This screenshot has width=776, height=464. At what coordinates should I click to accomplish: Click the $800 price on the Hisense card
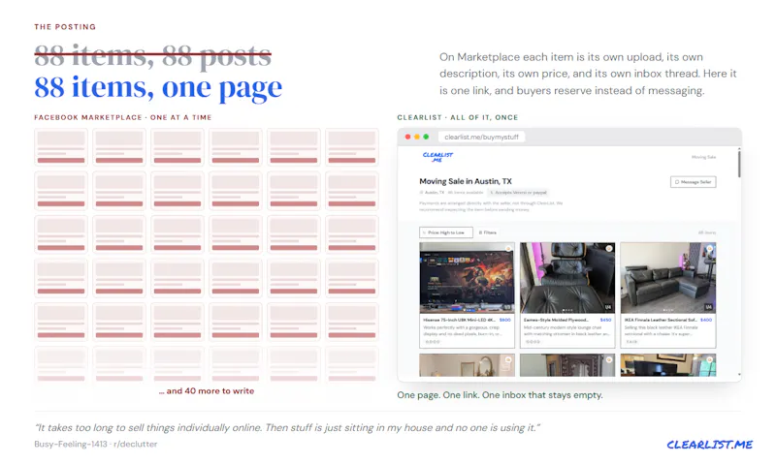pyautogui.click(x=504, y=320)
